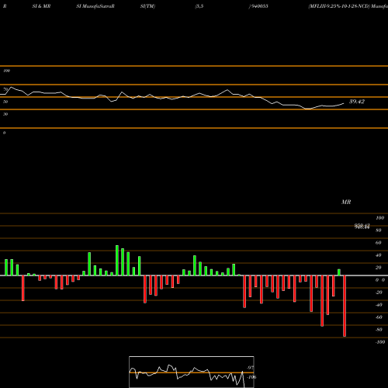Viewport: 388px width, 388px height.
Task: Click the 'SI(TM)' header text
Action: pos(147,6)
